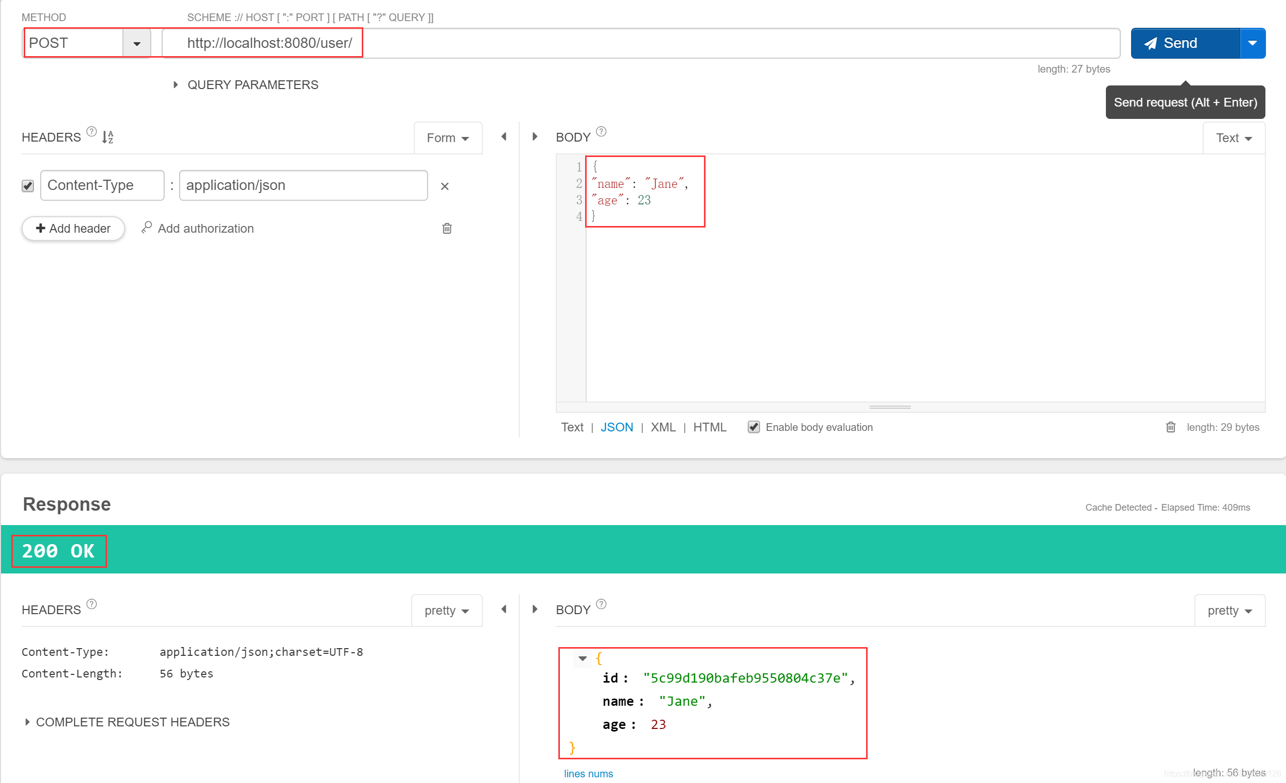
Task: Click the Add authorization lock icon
Action: pos(143,228)
